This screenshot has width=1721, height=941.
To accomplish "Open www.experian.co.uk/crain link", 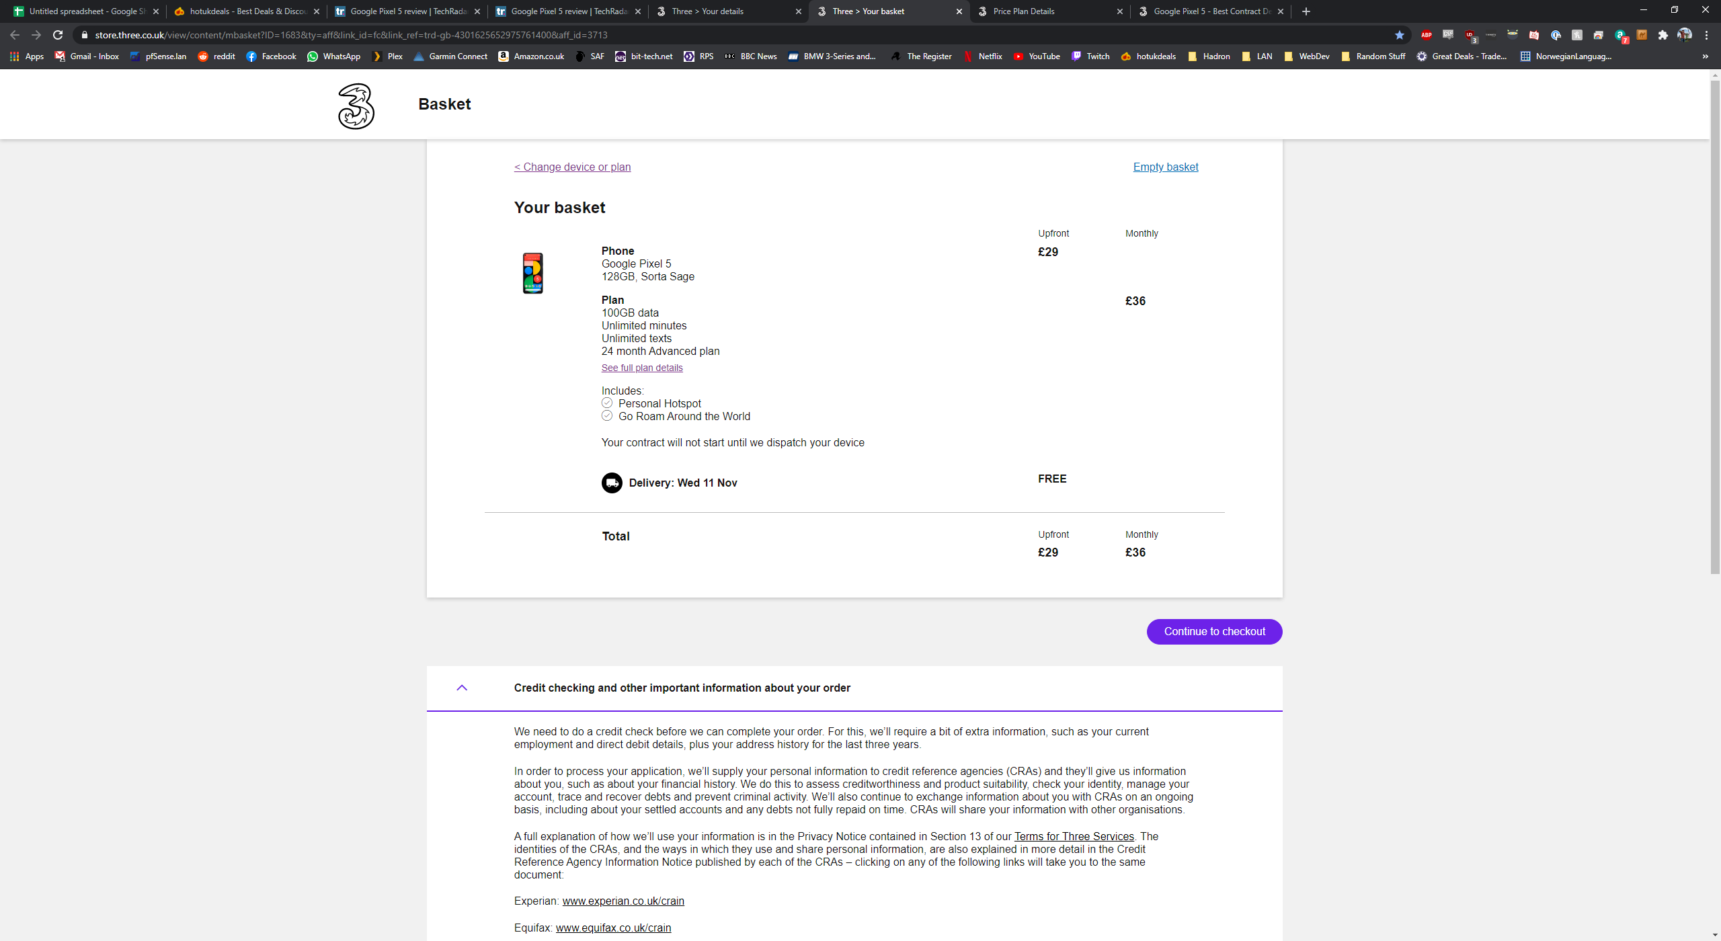I will click(623, 901).
